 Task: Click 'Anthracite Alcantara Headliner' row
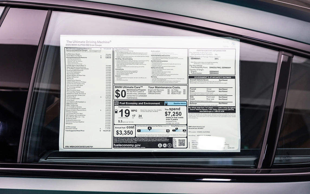(x=88, y=122)
